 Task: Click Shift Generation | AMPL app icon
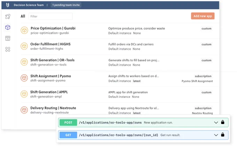click(24, 94)
